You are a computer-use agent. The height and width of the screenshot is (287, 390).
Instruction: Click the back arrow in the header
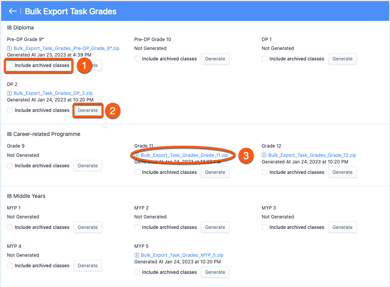(x=12, y=11)
